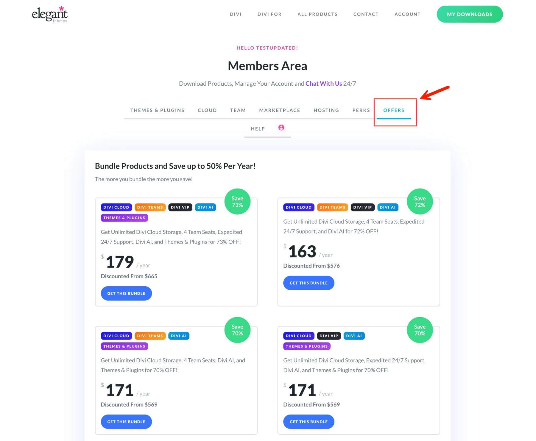The width and height of the screenshot is (536, 441).
Task: Click the Save 73% badge
Action: coord(237,202)
